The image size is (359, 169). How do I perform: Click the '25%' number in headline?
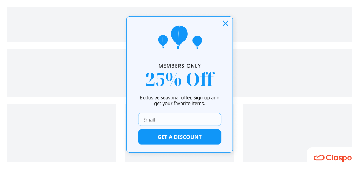coord(163,79)
